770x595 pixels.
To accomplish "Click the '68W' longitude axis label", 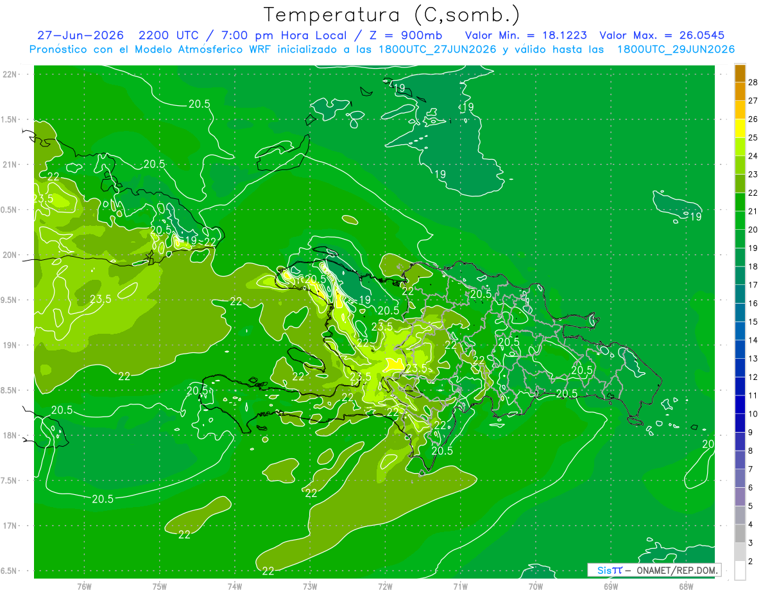I will (686, 587).
